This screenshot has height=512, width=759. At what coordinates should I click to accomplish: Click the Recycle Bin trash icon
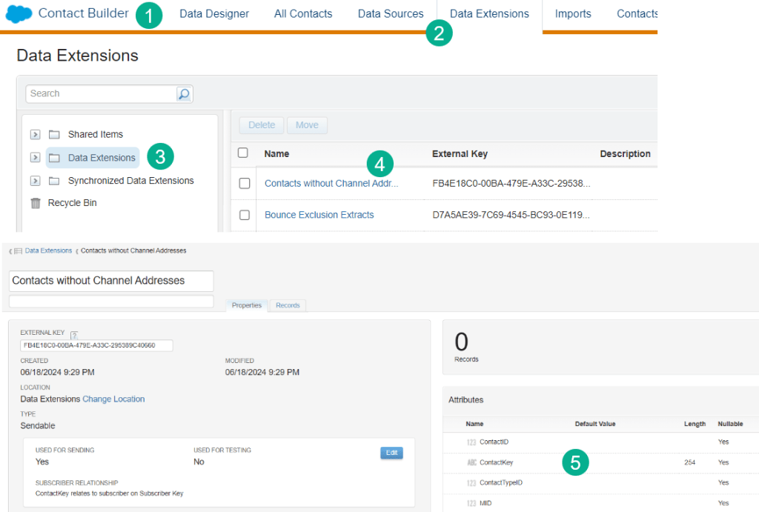click(x=36, y=203)
